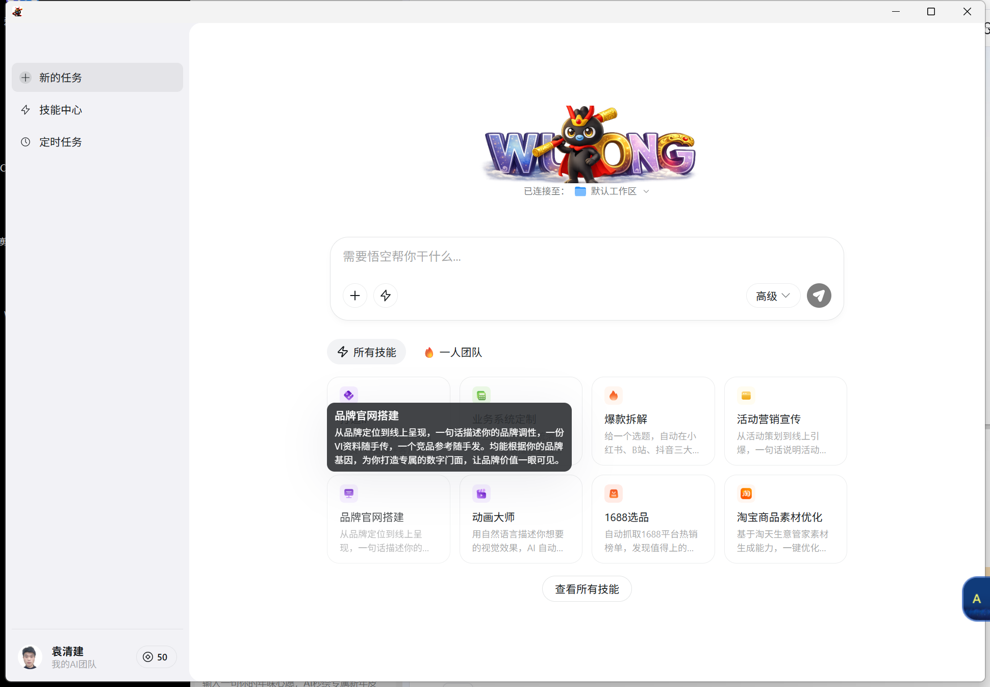990x687 pixels.
Task: Click the 袁清建 profile avatar
Action: pos(30,657)
